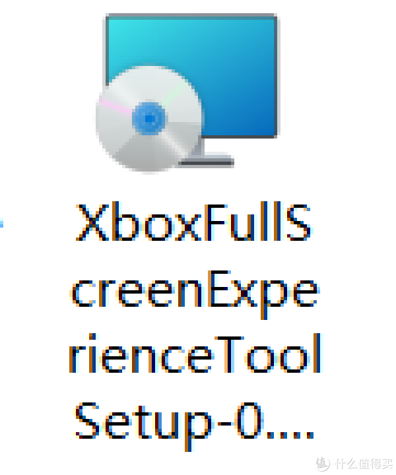The height and width of the screenshot is (475, 396).
Task: Click the 什么值得买 watermark text
Action: [x=364, y=464]
